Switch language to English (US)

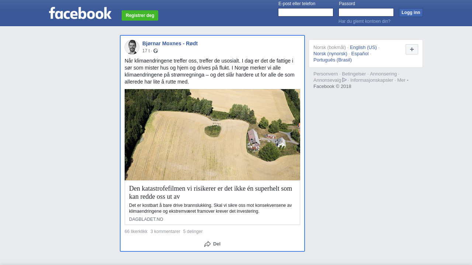(x=363, y=47)
